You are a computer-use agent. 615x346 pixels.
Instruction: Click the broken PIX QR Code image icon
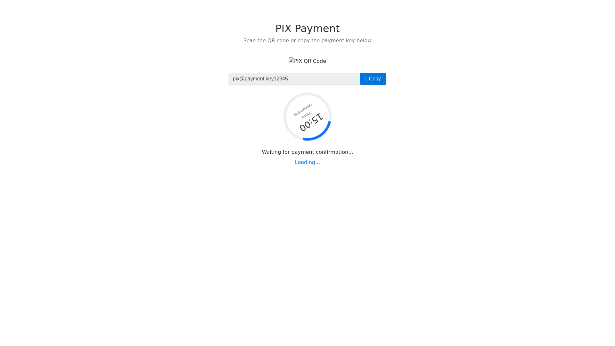pos(291,61)
